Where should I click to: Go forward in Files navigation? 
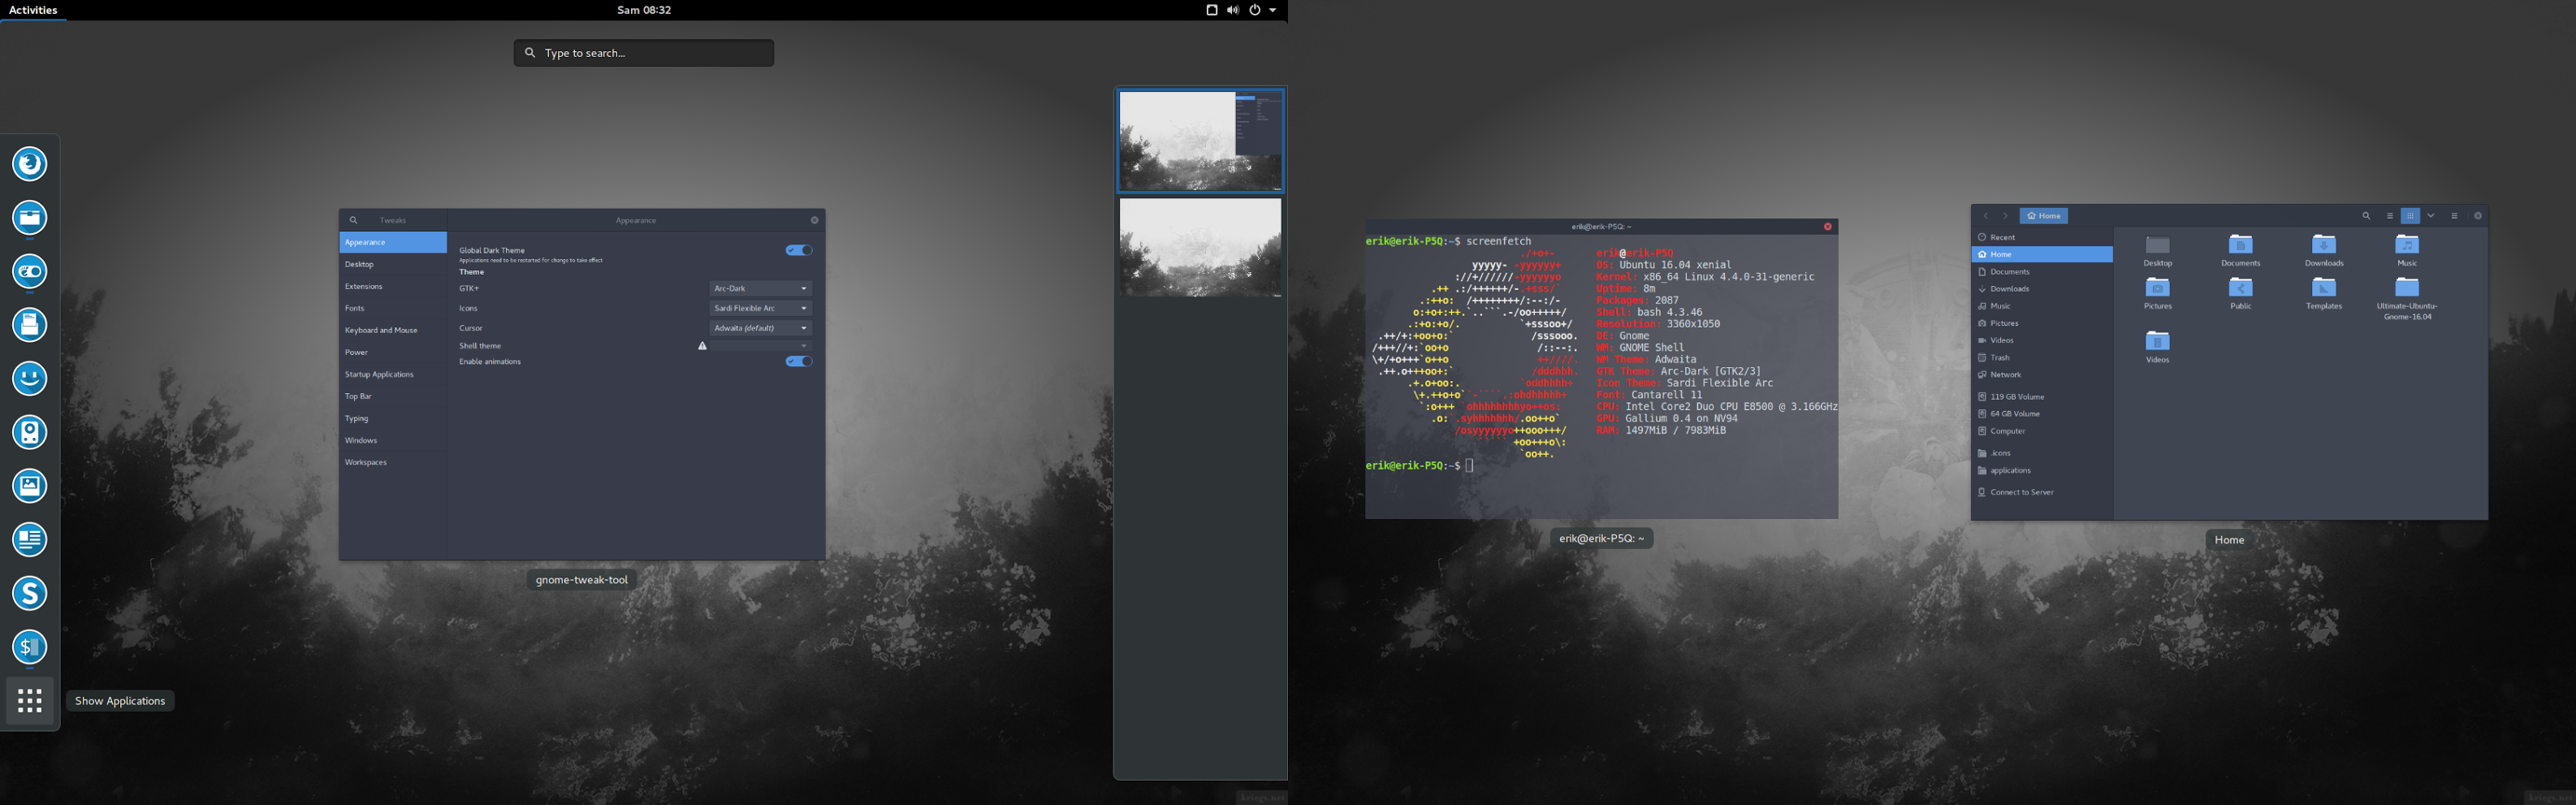point(2005,216)
